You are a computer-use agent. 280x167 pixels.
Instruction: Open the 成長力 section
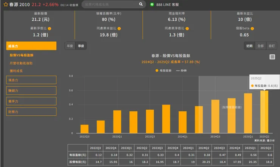[31, 46]
